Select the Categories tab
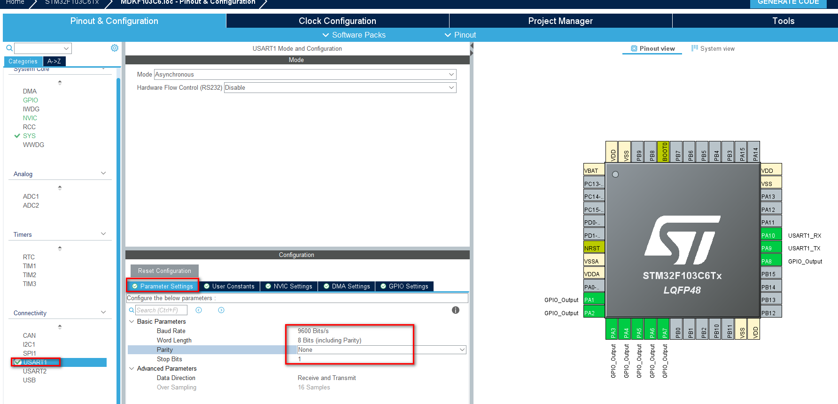 point(23,61)
